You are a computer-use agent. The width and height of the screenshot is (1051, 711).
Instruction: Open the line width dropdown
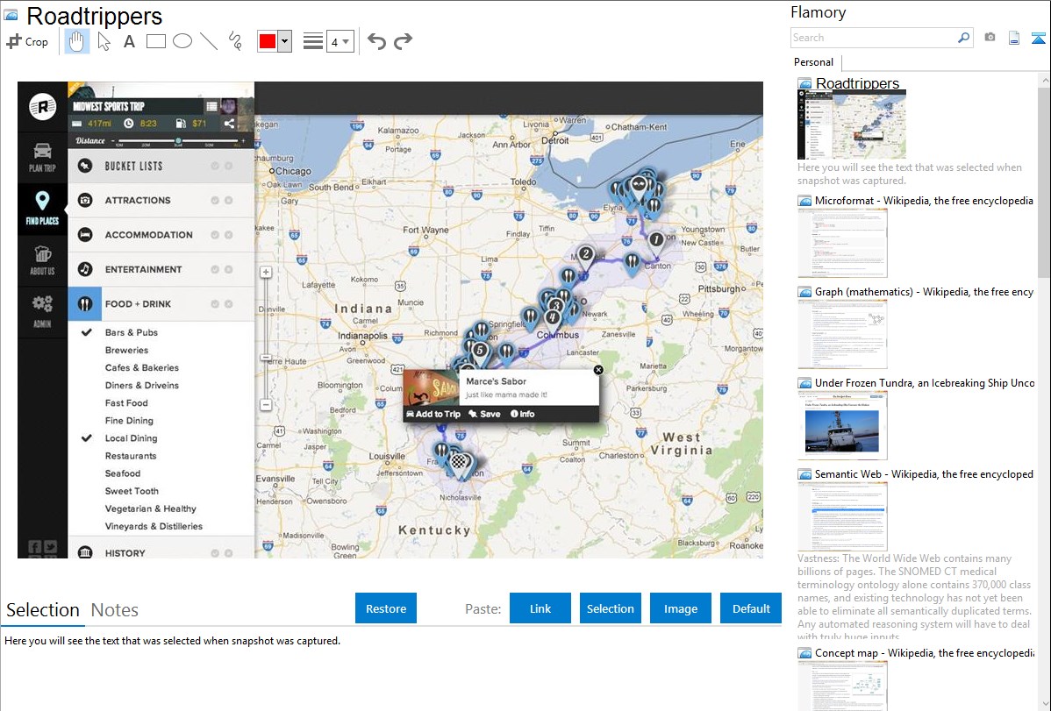coord(340,41)
